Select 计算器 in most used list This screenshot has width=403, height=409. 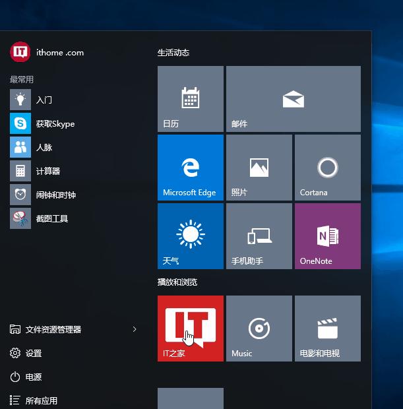coord(48,171)
